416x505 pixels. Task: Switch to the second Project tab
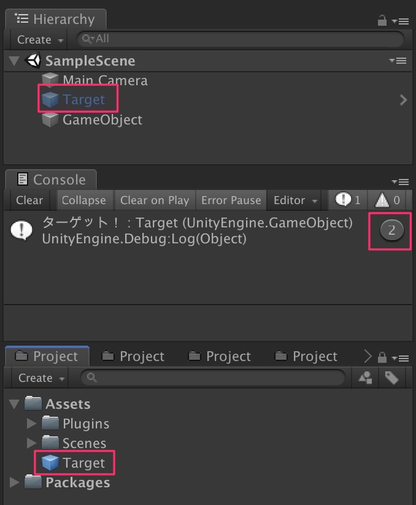tap(134, 357)
